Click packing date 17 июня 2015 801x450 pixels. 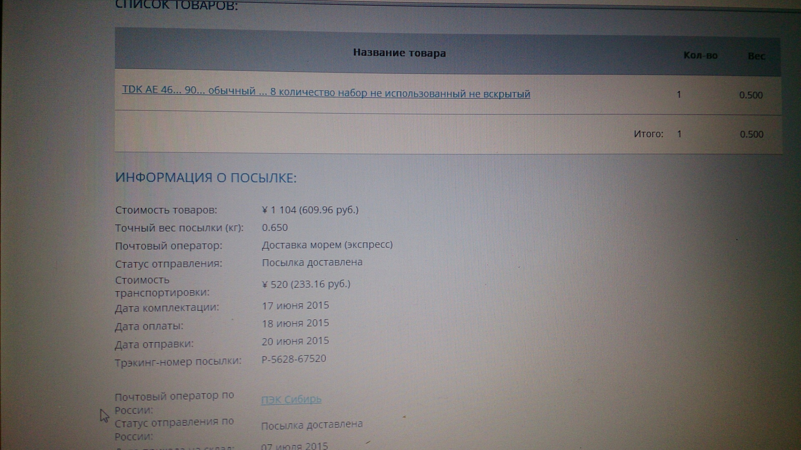point(295,305)
